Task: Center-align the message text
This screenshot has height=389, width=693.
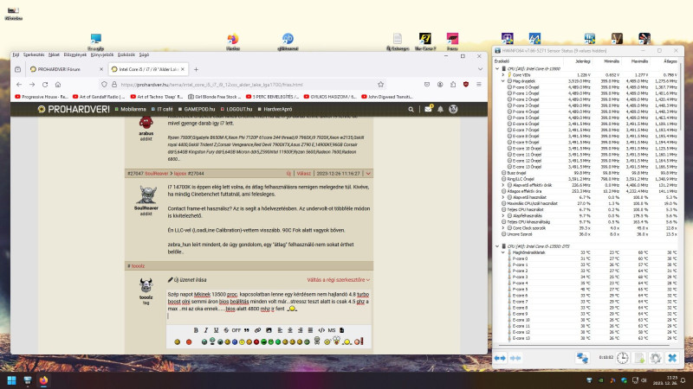Action: click(290, 330)
